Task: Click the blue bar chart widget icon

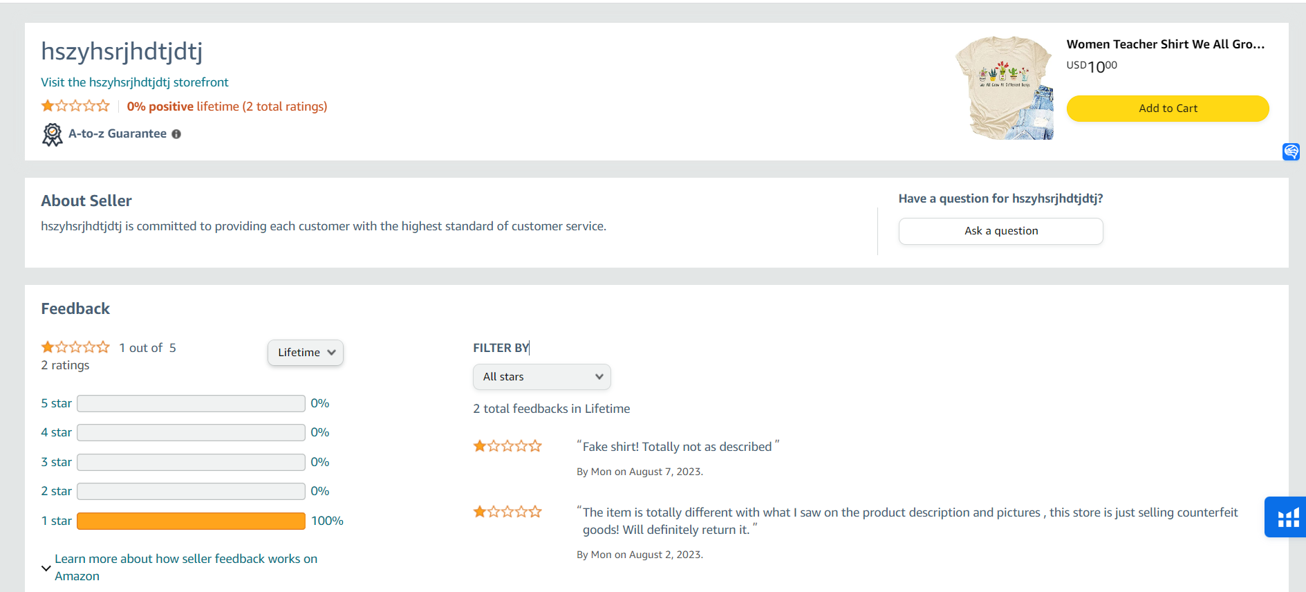Action: (1287, 517)
